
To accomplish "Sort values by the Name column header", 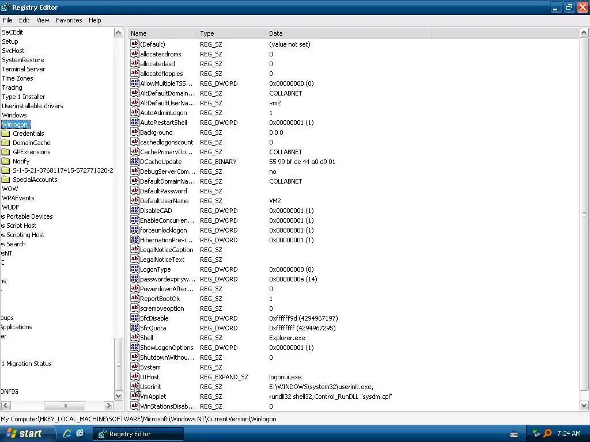I will point(162,33).
